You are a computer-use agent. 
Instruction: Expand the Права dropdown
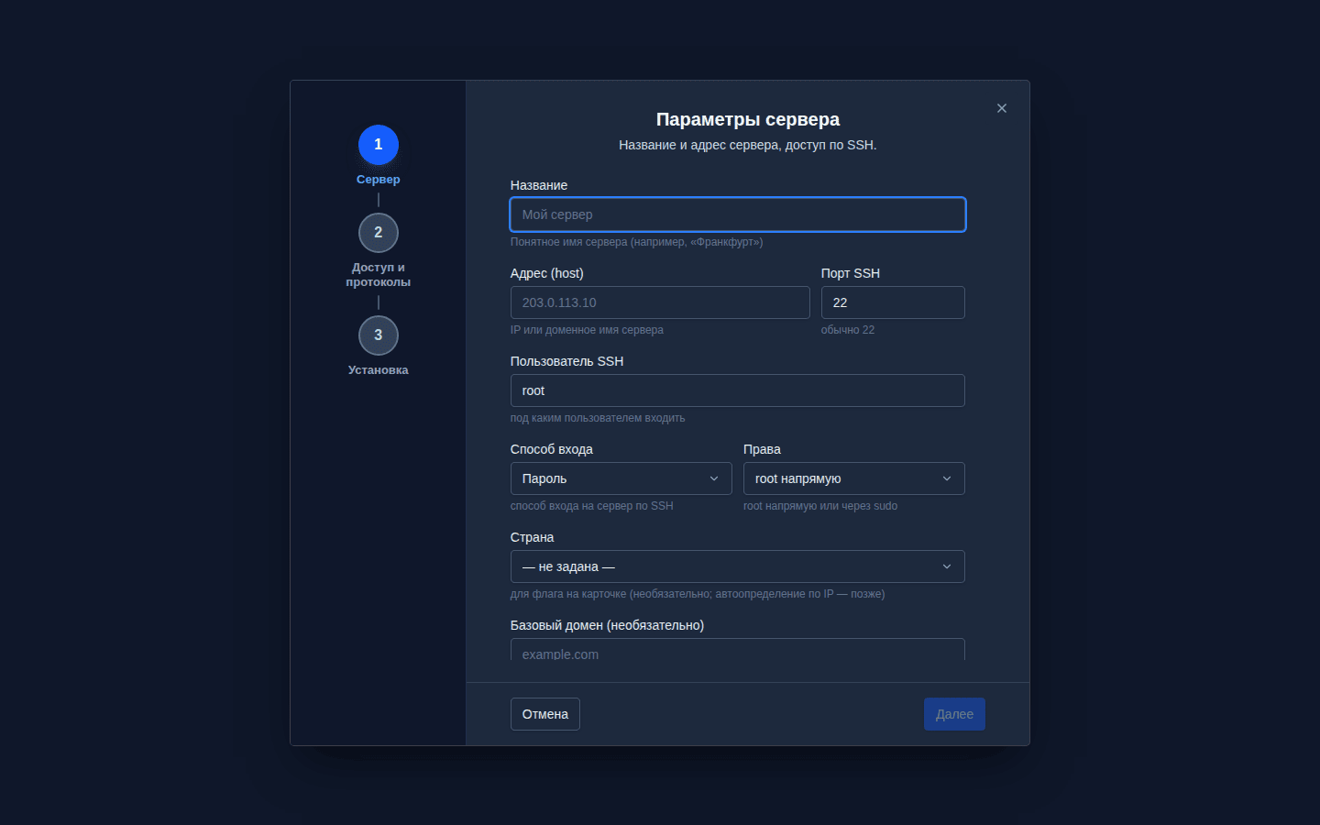[x=854, y=478]
